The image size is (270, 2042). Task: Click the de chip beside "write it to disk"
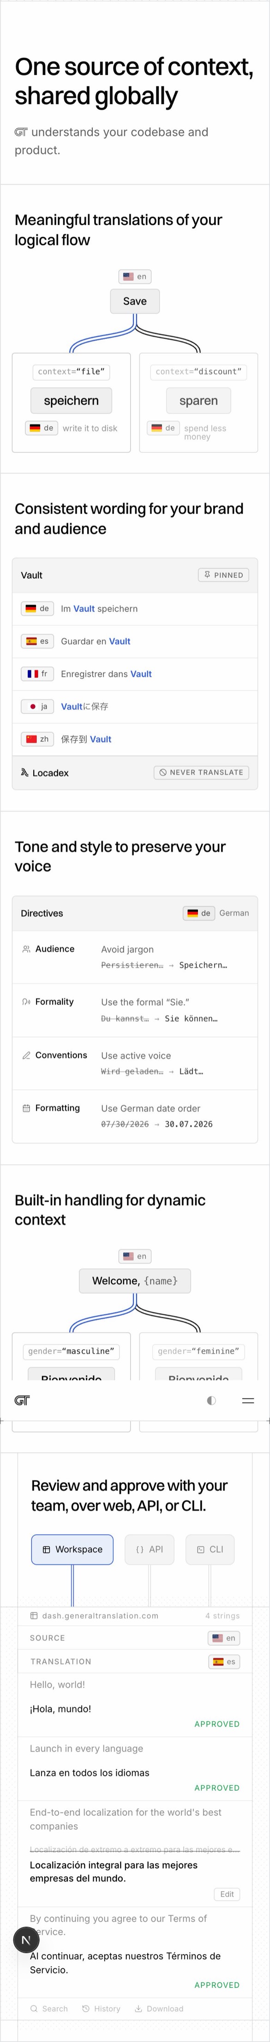click(41, 428)
